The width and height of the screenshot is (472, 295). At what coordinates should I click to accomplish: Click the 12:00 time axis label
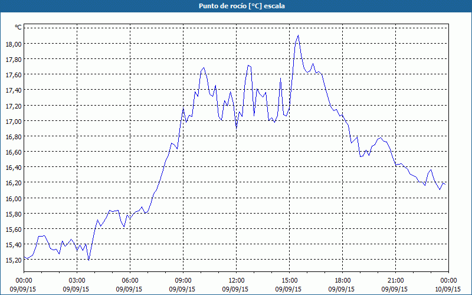pos(237,281)
